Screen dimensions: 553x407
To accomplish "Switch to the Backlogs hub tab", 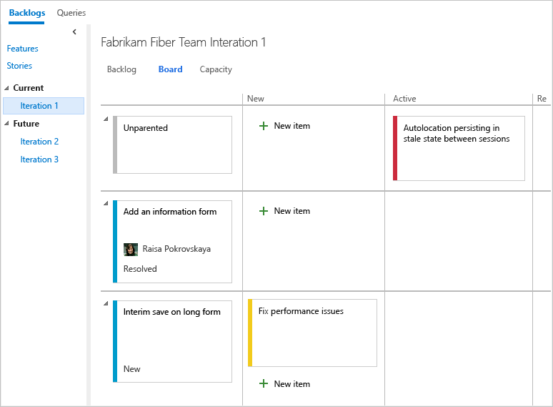I will pyautogui.click(x=27, y=13).
